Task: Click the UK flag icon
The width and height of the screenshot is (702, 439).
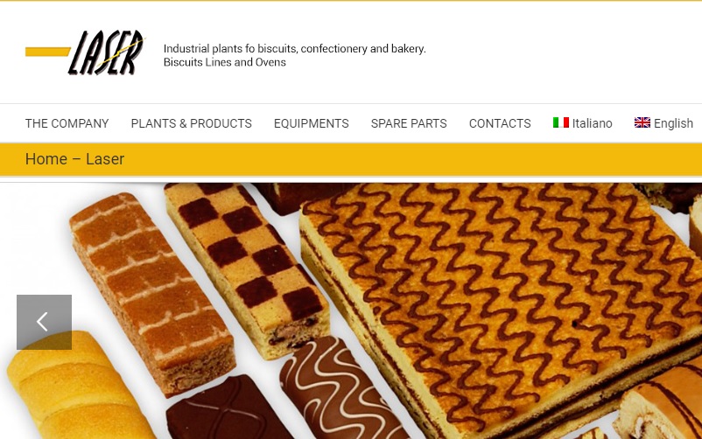Action: coord(642,122)
